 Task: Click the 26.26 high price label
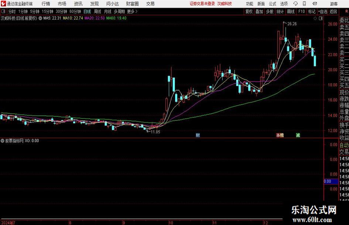coord(292,24)
